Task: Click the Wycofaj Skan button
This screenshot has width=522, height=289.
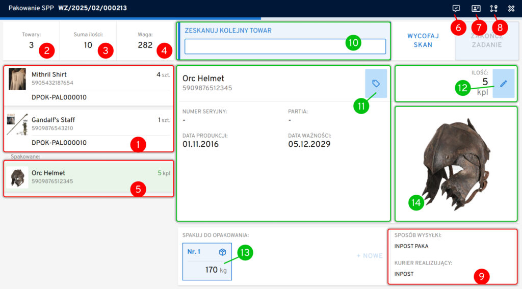Action: [x=420, y=41]
